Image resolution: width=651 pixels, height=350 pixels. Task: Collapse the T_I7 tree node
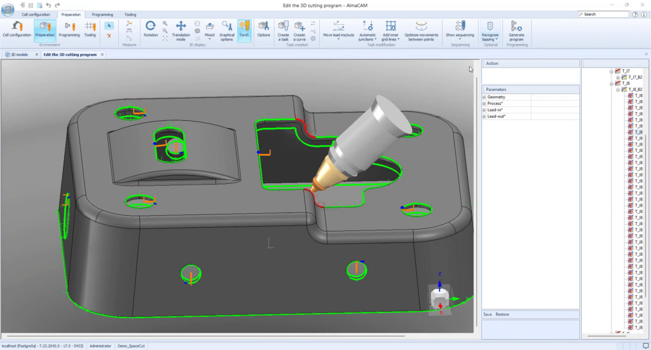click(x=611, y=71)
